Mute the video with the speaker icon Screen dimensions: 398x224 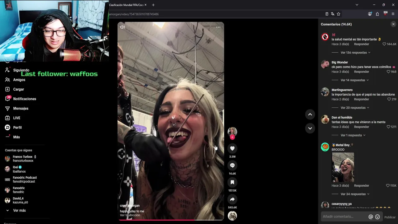click(x=123, y=27)
